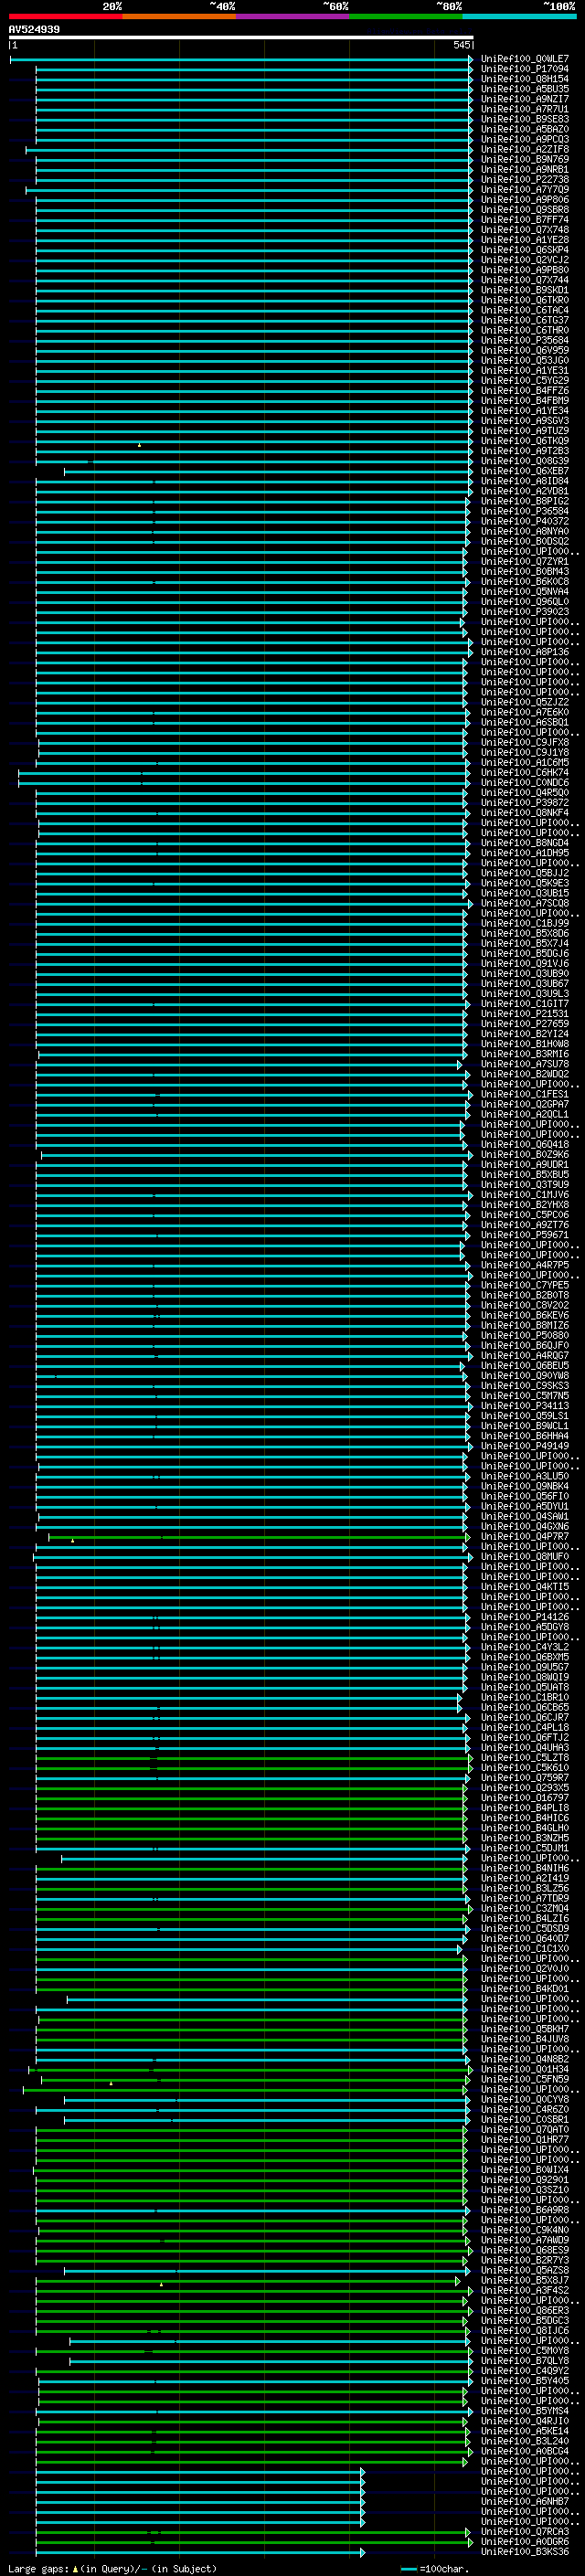585x2576 pixels.
Task: Open hit UniRef100_Q8H154
Action: (x=524, y=79)
